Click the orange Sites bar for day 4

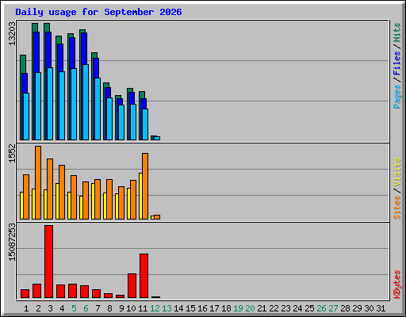click(x=62, y=192)
